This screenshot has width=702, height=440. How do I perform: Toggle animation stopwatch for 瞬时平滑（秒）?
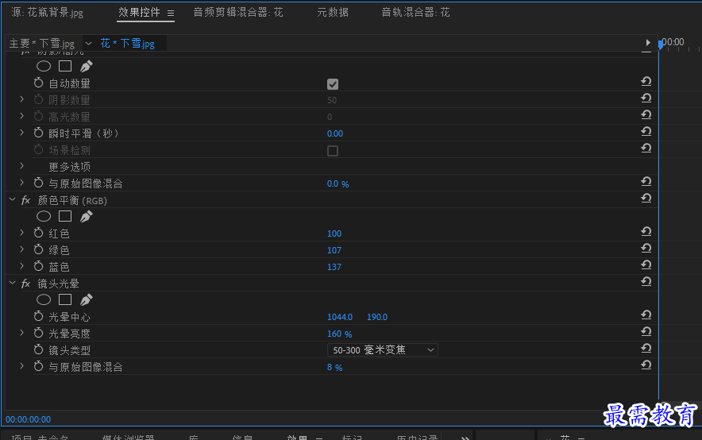pyautogui.click(x=38, y=133)
